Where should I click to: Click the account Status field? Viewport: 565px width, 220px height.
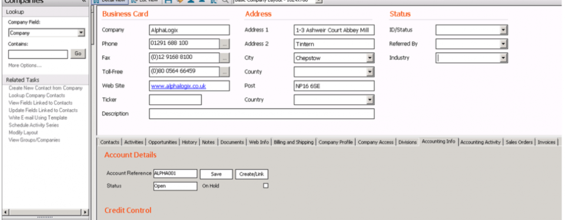tap(175, 186)
